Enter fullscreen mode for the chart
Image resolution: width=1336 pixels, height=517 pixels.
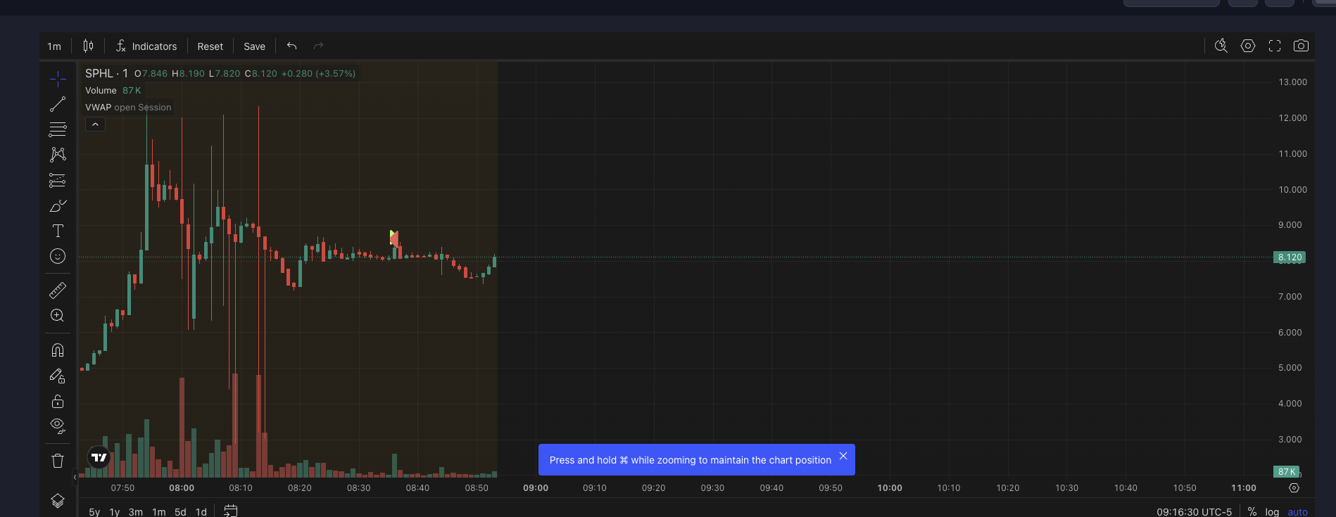1274,46
